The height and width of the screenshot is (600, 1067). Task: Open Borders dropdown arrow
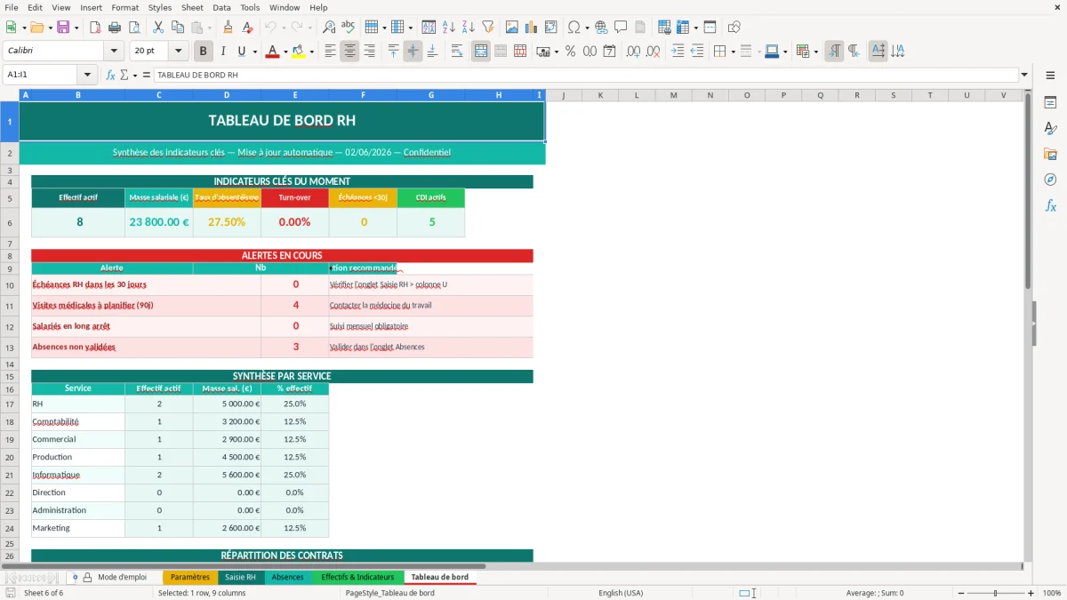point(734,52)
